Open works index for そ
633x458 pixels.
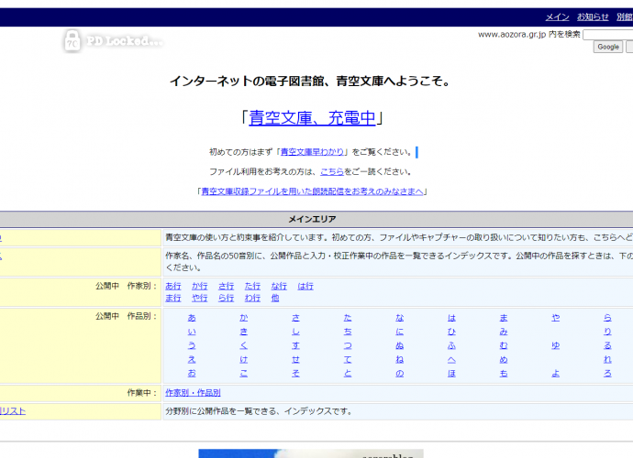[296, 374]
